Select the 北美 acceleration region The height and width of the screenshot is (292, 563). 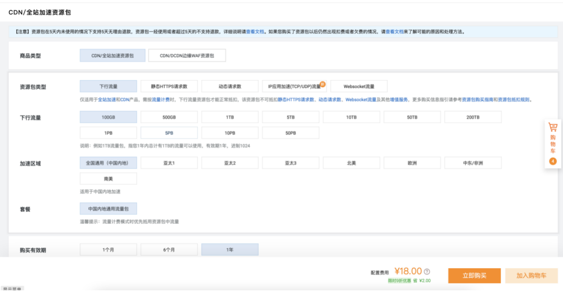tap(352, 163)
